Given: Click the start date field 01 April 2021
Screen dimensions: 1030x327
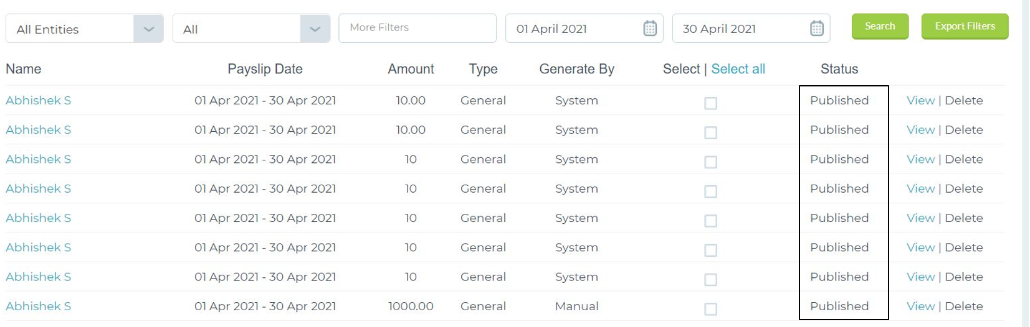Looking at the screenshot, I should tap(584, 28).
